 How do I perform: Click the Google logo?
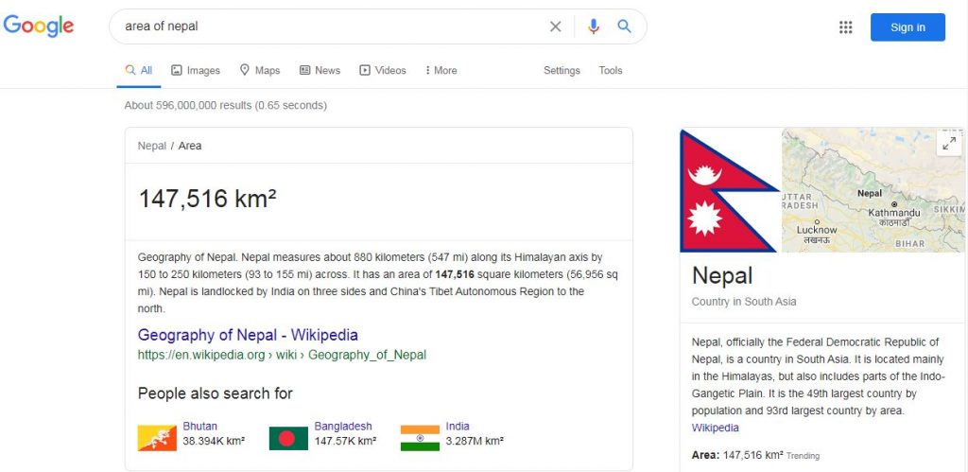click(39, 26)
